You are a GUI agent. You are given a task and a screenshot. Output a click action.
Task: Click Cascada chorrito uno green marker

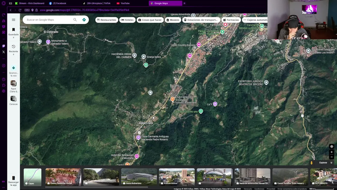point(201,111)
